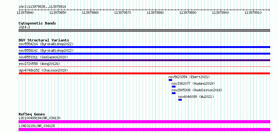279x133 pixels.
Task: Click the Cytogenetic Bands track title
Action: (x=37, y=23)
